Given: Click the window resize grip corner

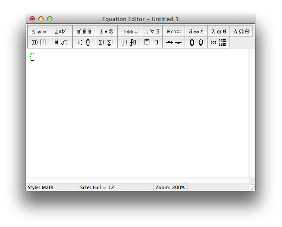Looking at the screenshot, I should pos(252,188).
